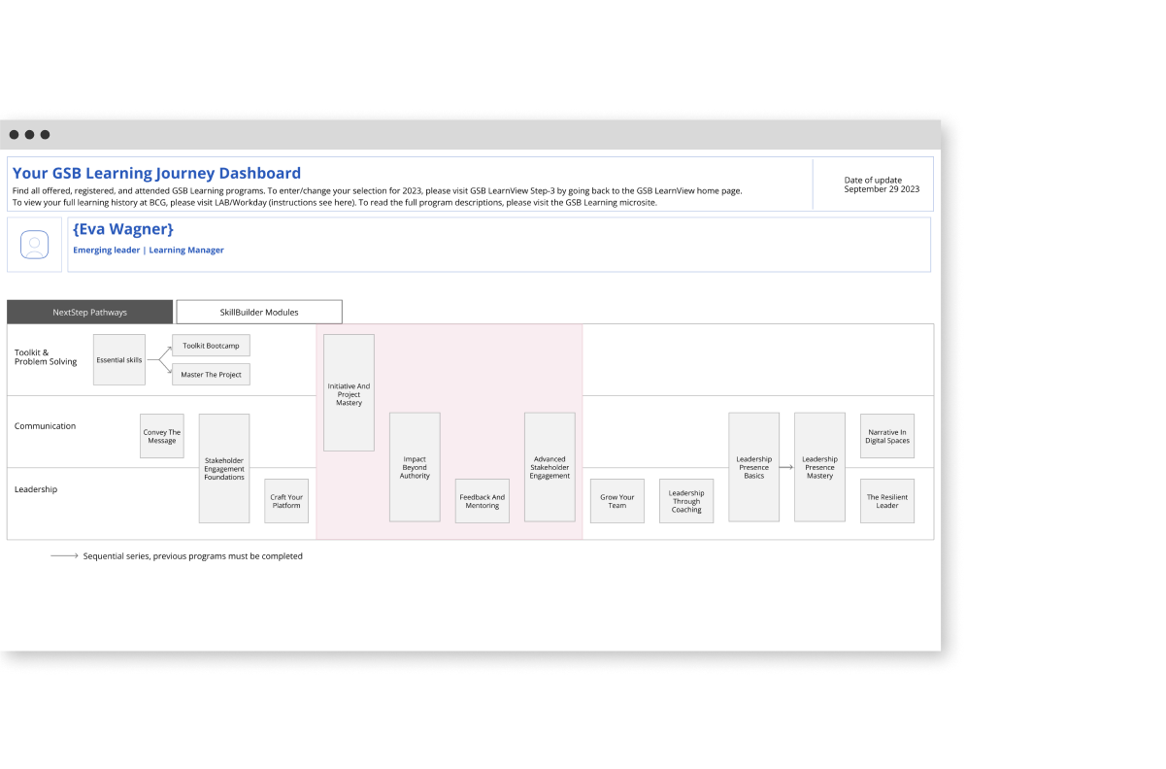Open Initiative And Project Mastery program

point(349,393)
